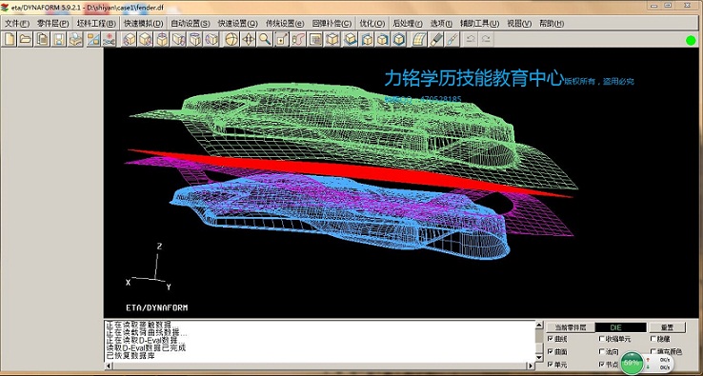Click the fill screen icon

point(315,39)
